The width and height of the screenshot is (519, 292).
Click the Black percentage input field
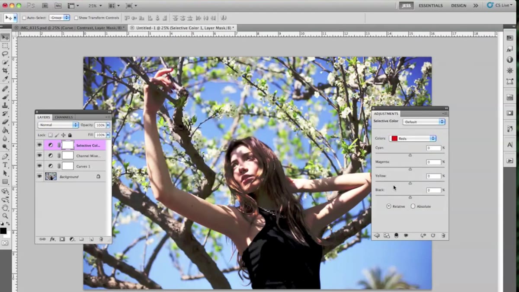pyautogui.click(x=434, y=190)
